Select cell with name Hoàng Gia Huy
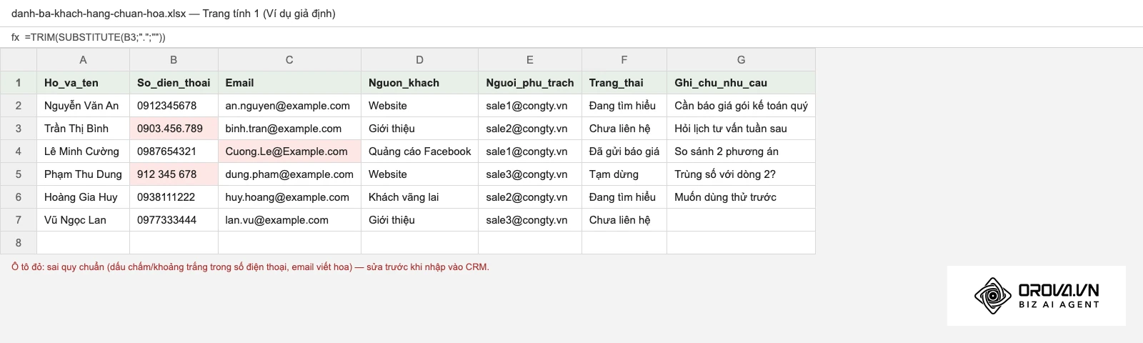 click(x=83, y=197)
